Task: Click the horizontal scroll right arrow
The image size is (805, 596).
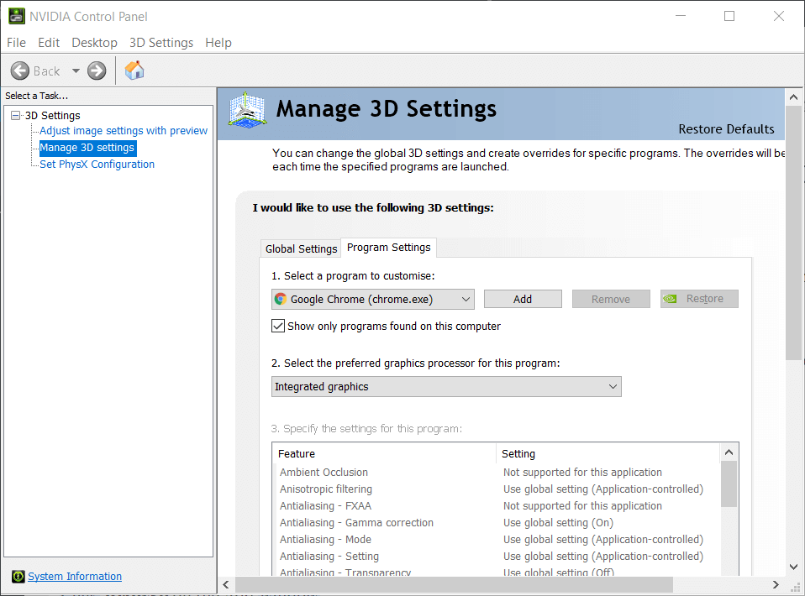Action: click(776, 584)
